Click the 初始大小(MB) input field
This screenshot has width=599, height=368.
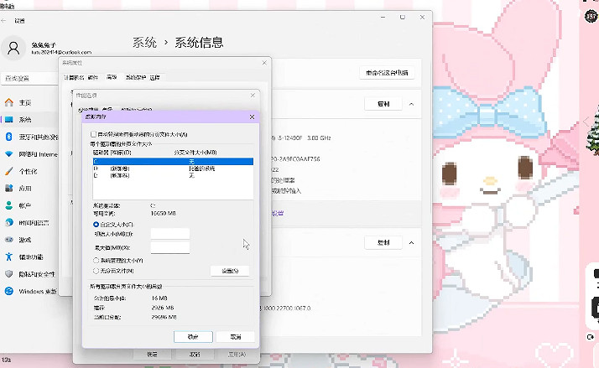click(x=170, y=234)
